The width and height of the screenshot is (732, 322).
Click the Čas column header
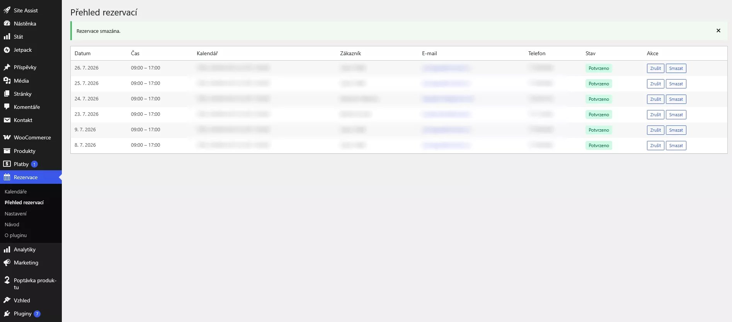[135, 53]
